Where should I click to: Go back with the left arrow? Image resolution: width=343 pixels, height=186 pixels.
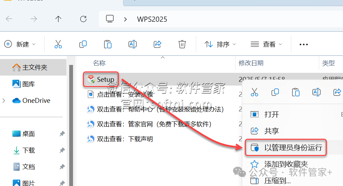click(x=9, y=19)
